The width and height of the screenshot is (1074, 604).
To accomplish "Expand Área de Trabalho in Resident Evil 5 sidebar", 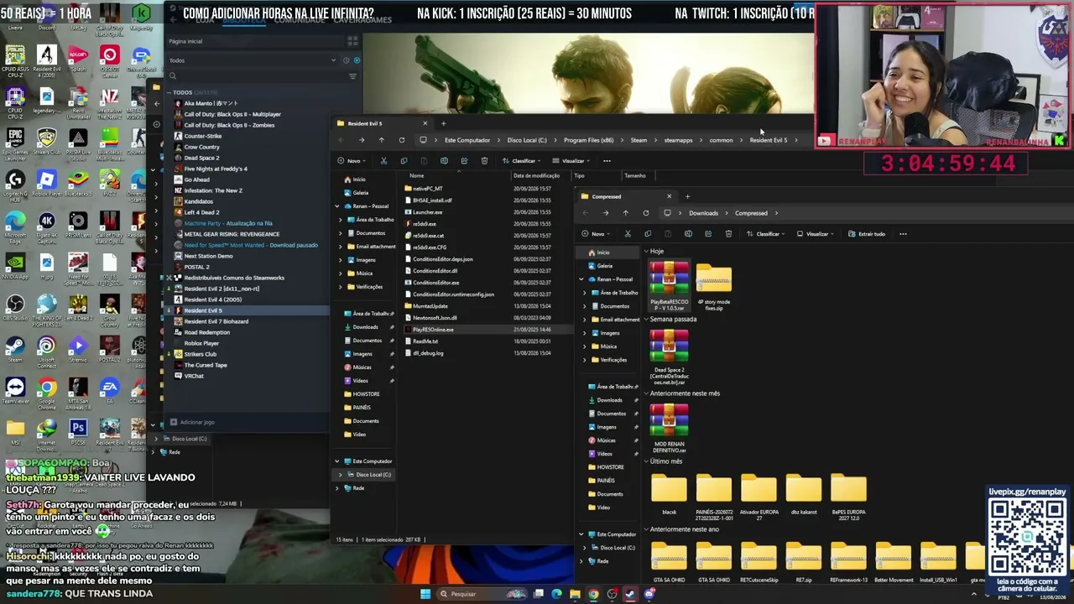I will 341,220.
